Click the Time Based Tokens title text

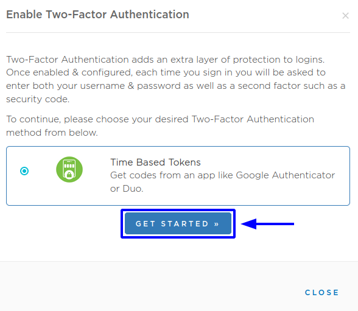tap(155, 162)
